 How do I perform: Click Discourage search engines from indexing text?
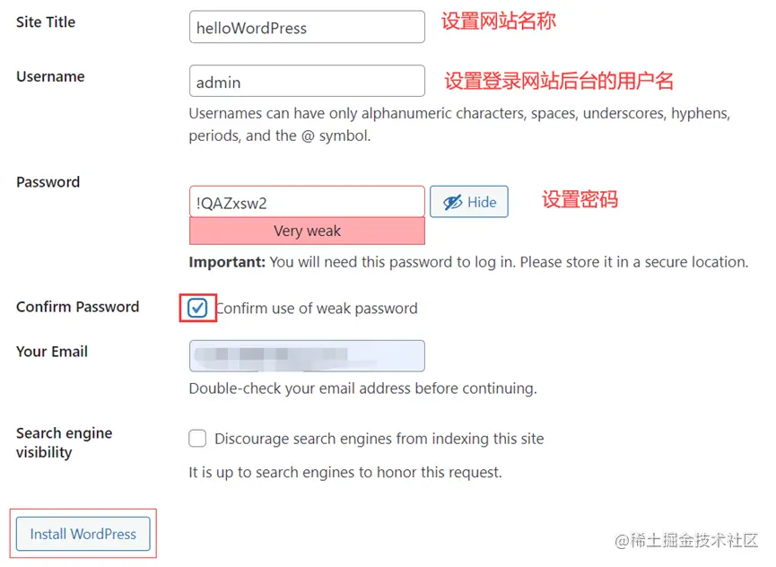pyautogui.click(x=379, y=439)
